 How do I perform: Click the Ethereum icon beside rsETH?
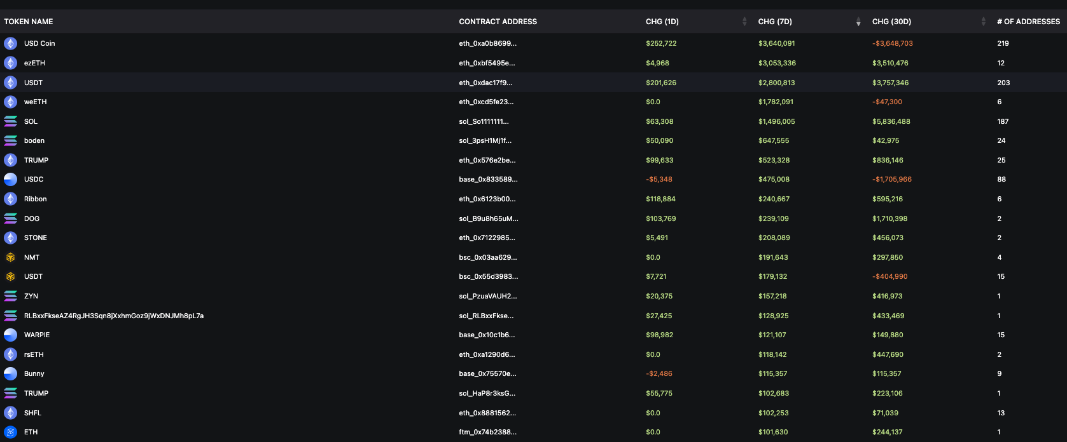(10, 354)
